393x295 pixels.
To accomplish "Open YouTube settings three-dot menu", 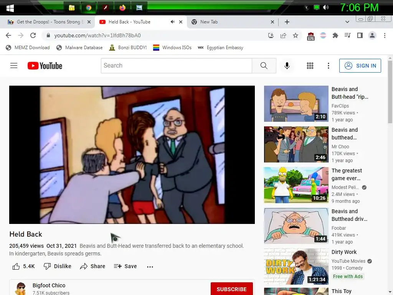I will click(x=329, y=66).
